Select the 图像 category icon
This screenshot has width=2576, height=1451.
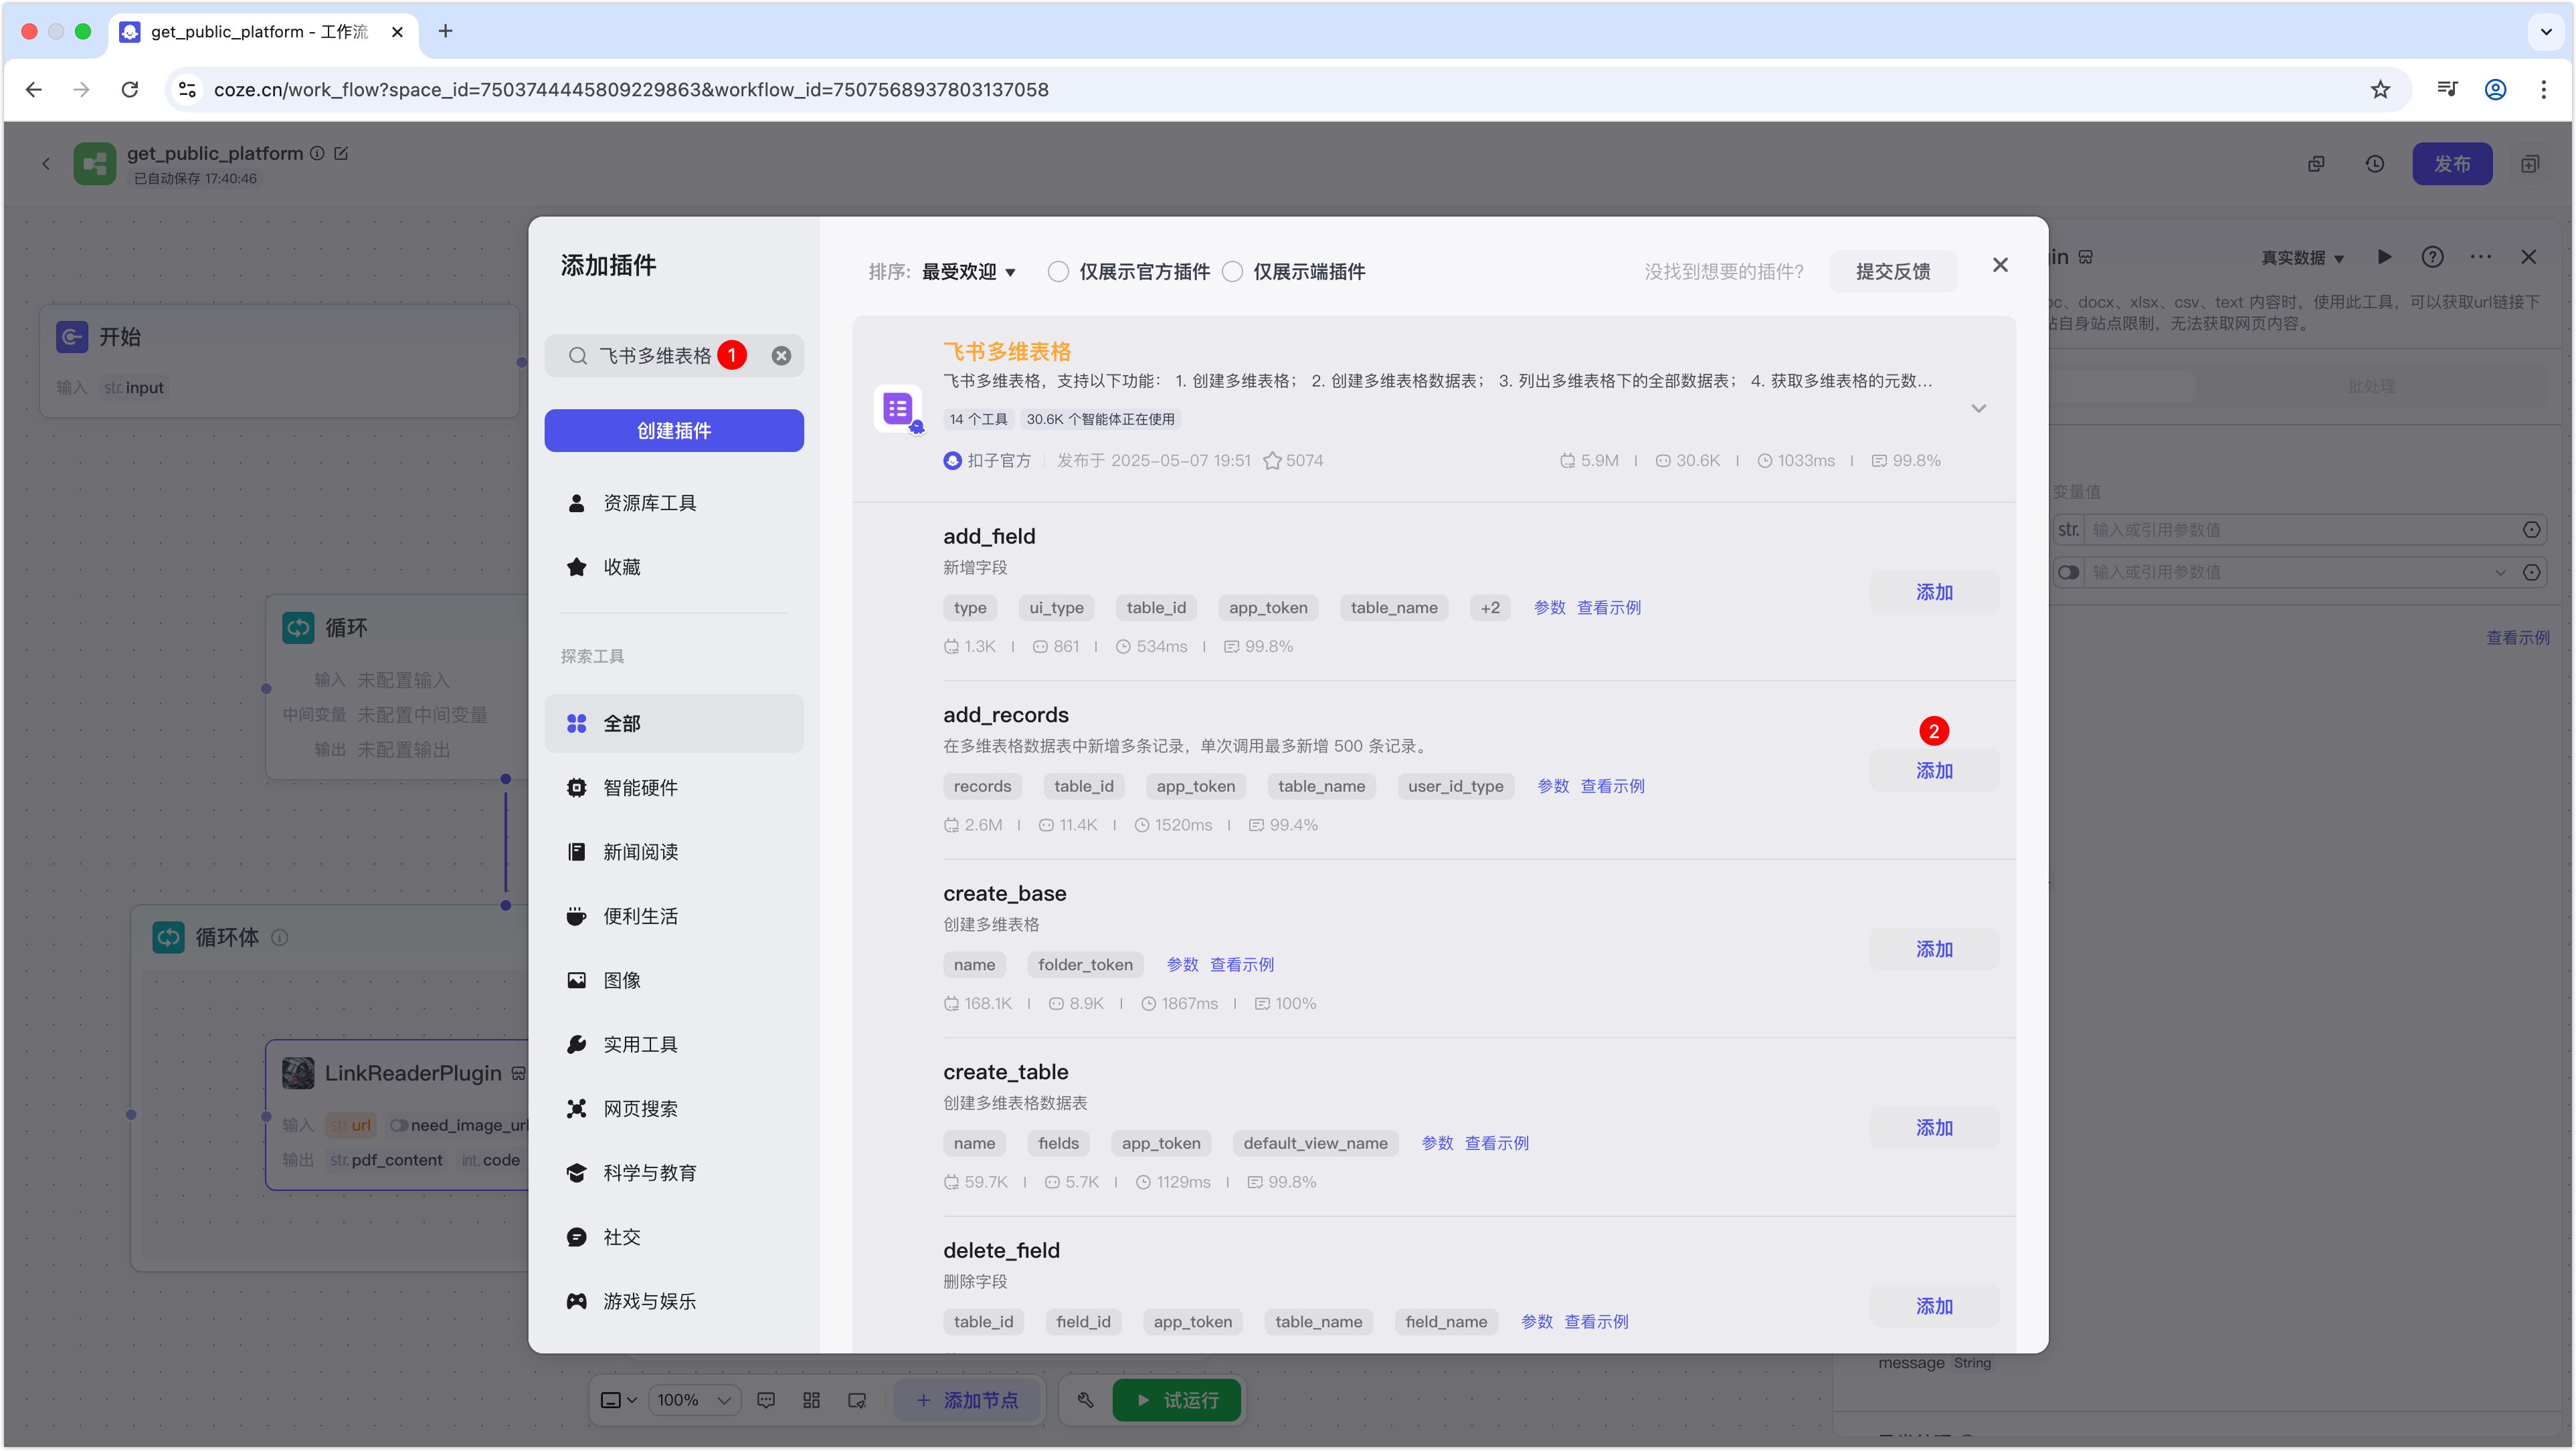[x=577, y=980]
